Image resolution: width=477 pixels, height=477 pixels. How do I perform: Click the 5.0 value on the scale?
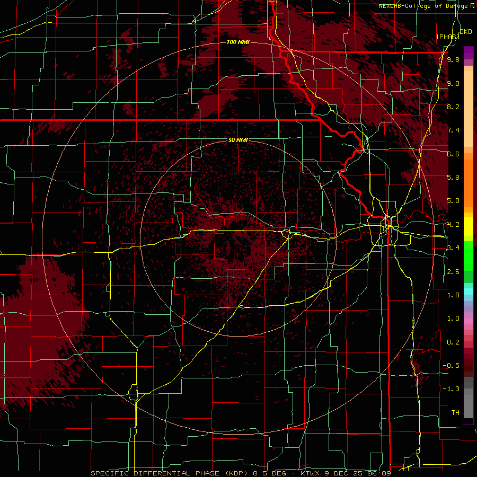(x=453, y=201)
